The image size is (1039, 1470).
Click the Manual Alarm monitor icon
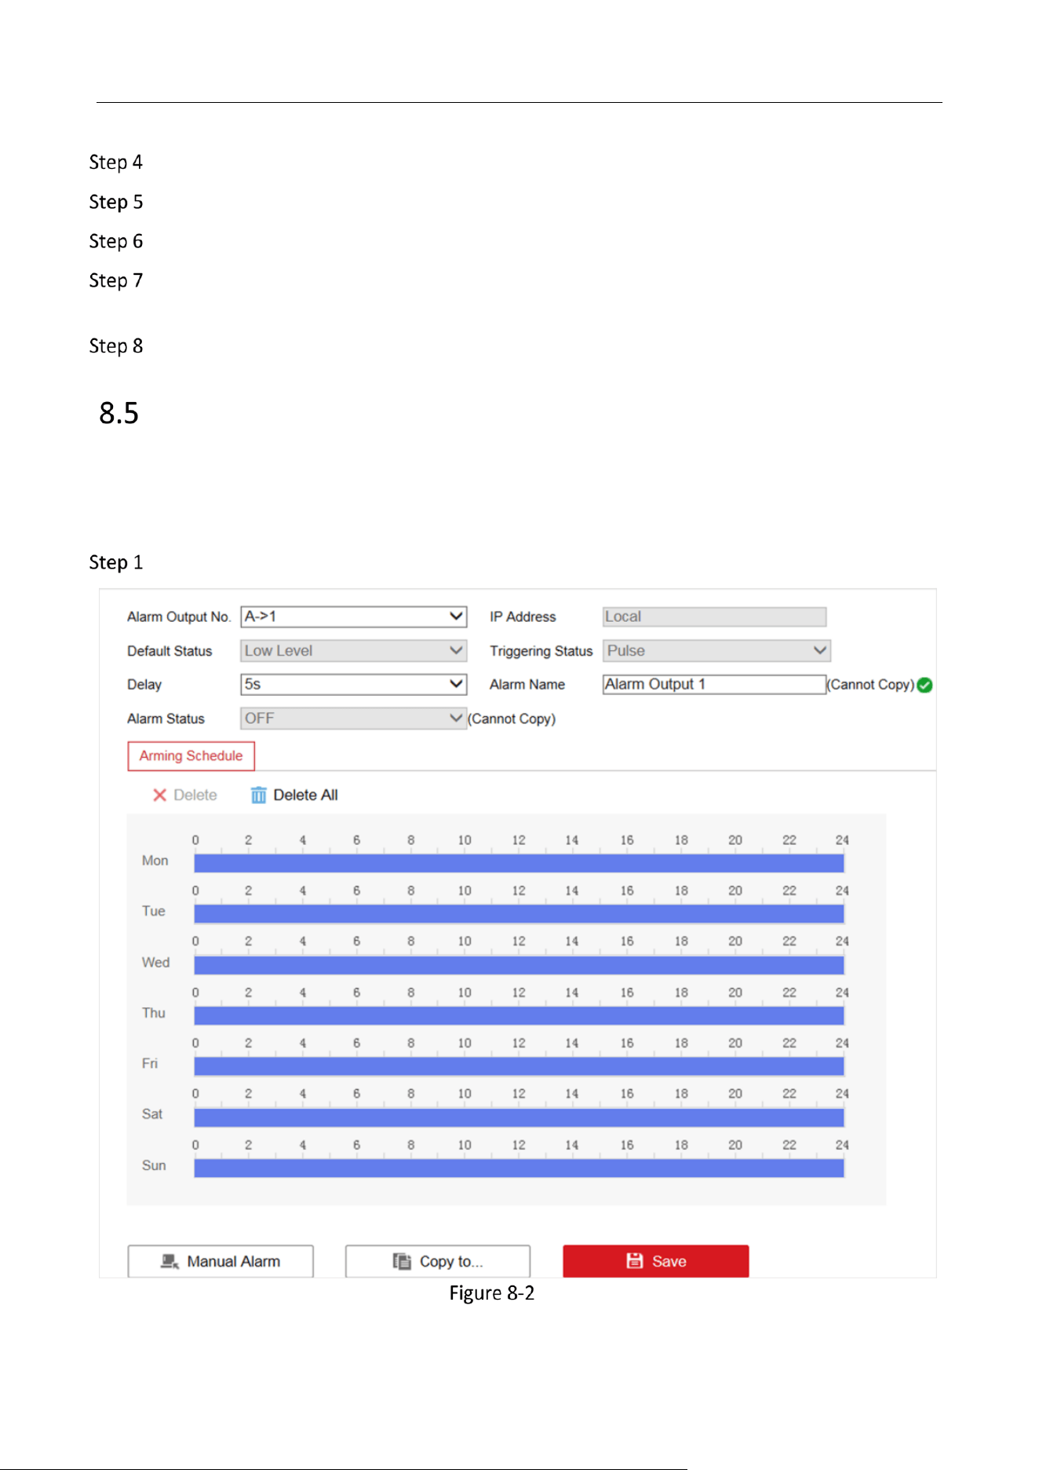coord(170,1261)
